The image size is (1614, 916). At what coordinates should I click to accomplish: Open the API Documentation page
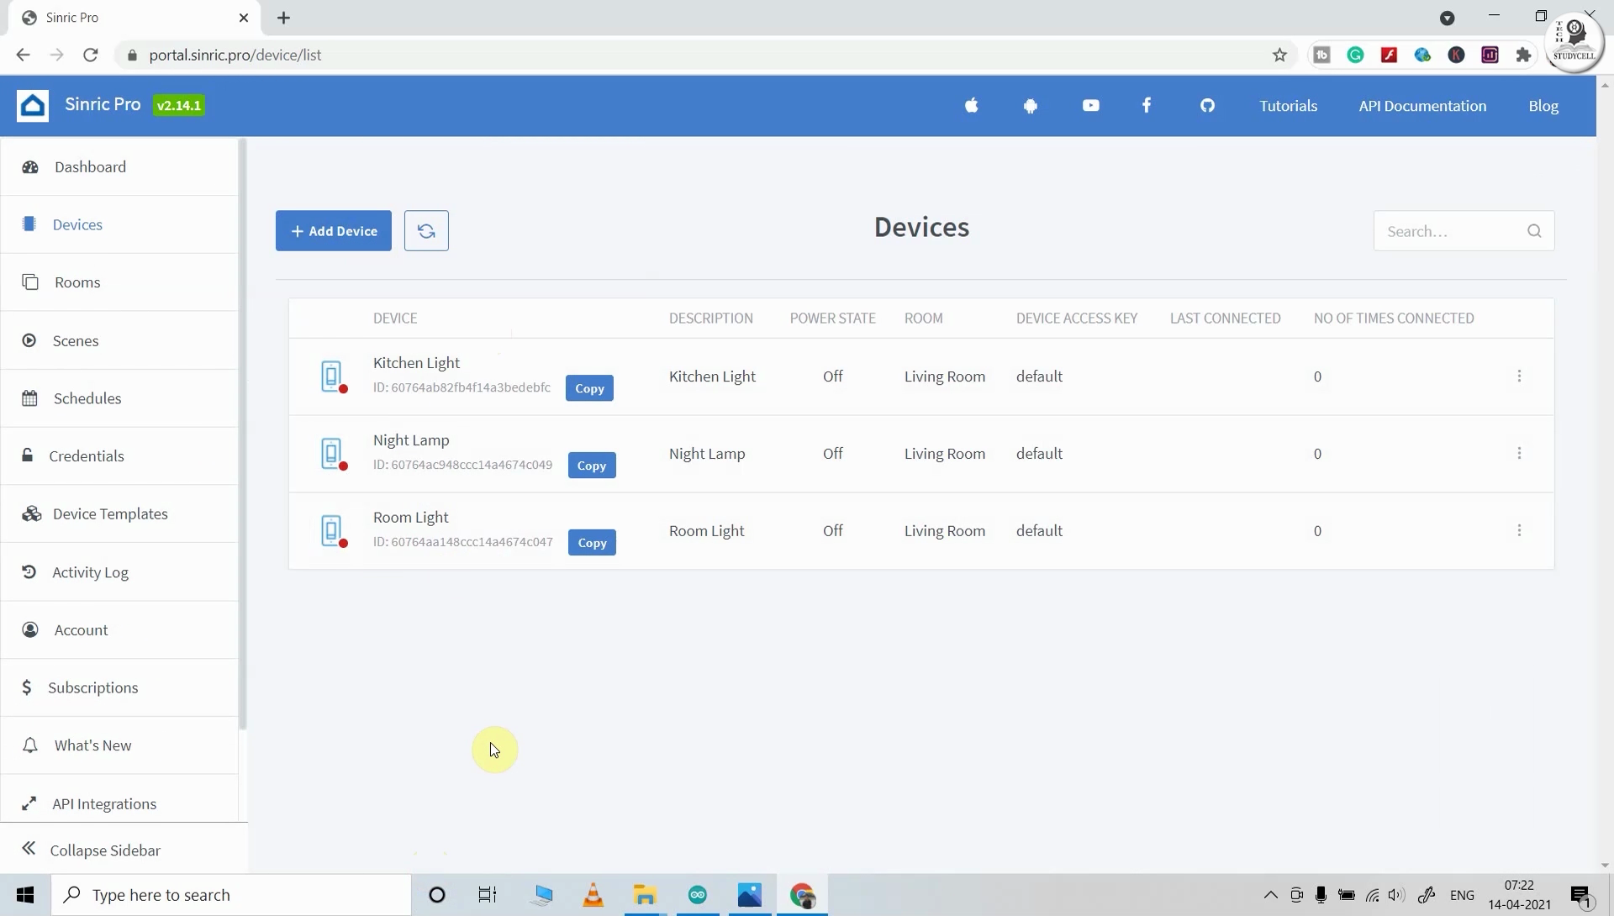point(1422,106)
